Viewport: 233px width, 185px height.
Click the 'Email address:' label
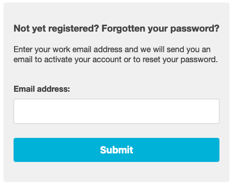click(42, 89)
